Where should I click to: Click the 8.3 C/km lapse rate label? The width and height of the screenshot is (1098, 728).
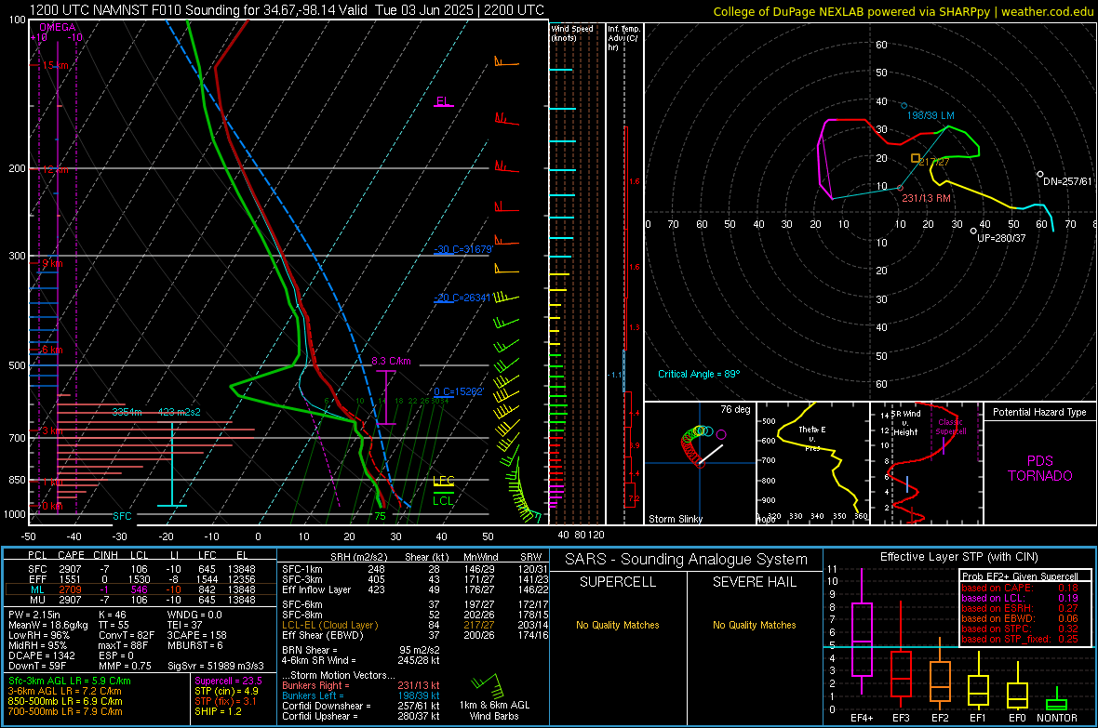pos(391,361)
